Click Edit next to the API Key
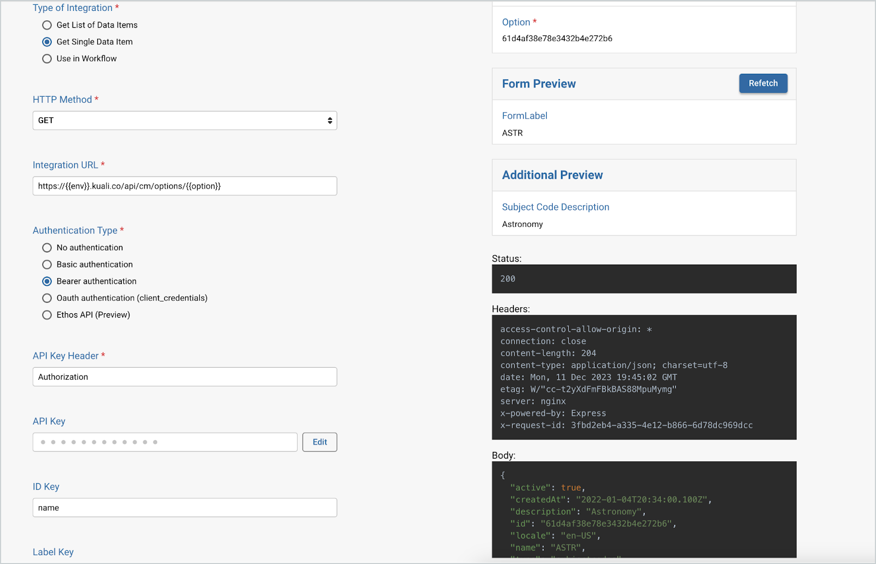 tap(319, 442)
